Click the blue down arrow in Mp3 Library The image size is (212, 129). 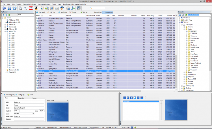[x=3, y=15]
